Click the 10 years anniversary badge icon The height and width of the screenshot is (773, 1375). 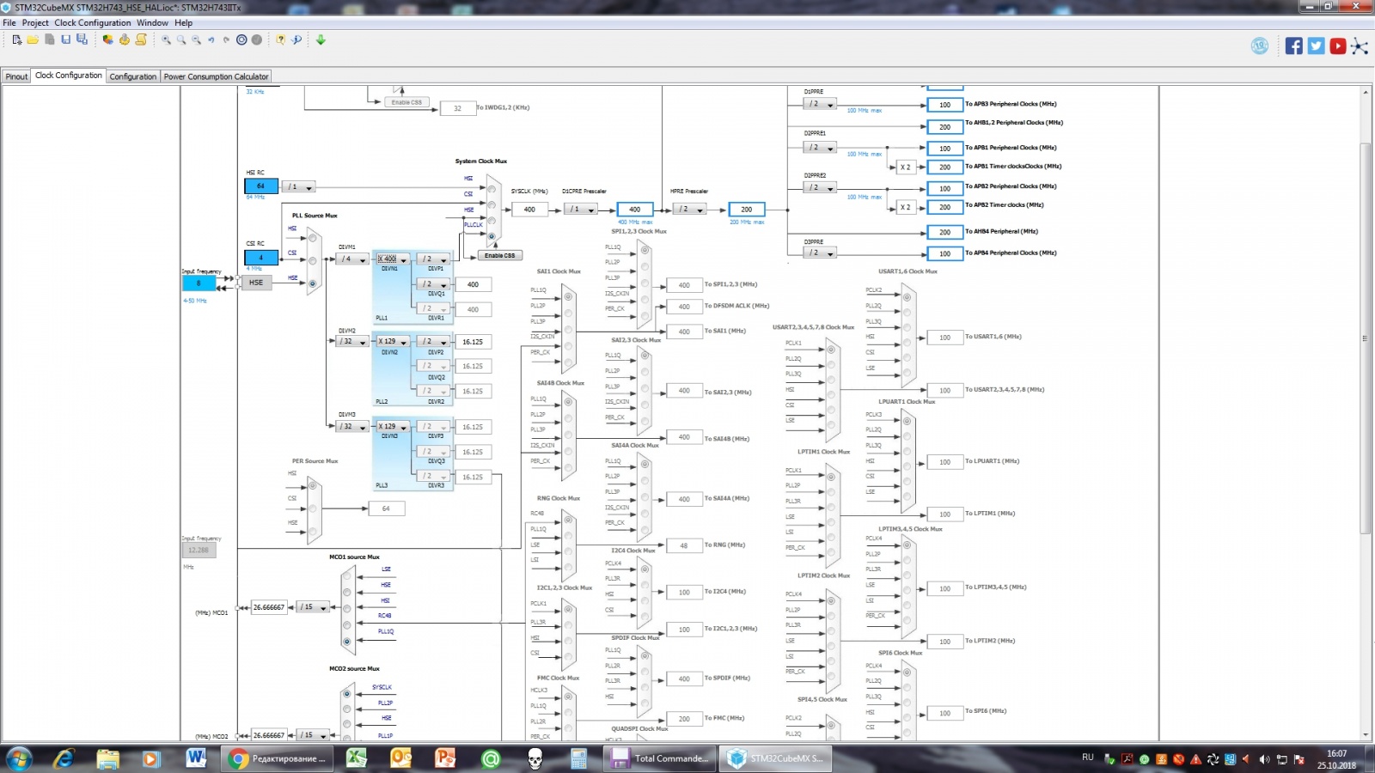tap(1260, 46)
